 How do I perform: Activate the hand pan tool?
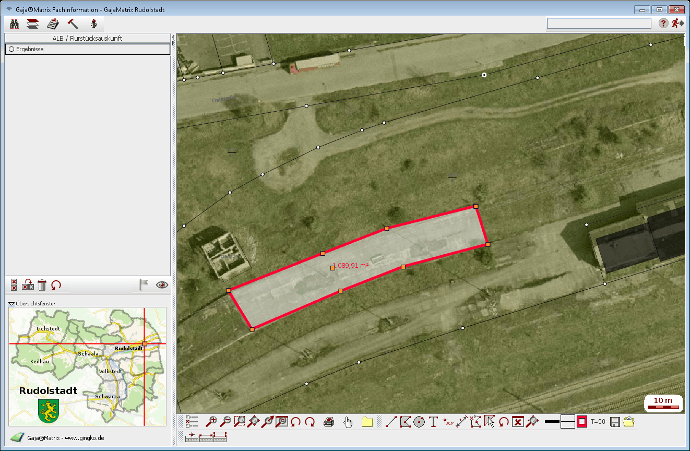pos(348,422)
